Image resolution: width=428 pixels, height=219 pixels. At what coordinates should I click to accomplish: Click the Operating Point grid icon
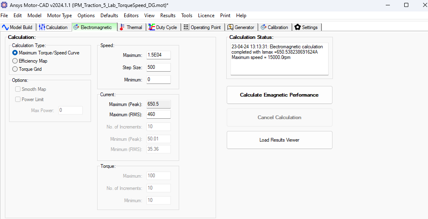pyautogui.click(x=186, y=27)
